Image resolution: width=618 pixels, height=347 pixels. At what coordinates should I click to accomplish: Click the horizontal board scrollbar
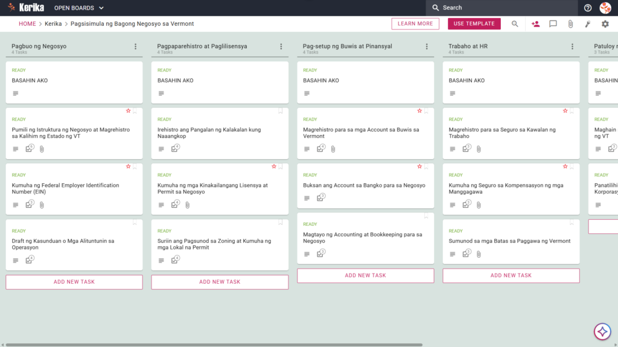tap(214, 345)
